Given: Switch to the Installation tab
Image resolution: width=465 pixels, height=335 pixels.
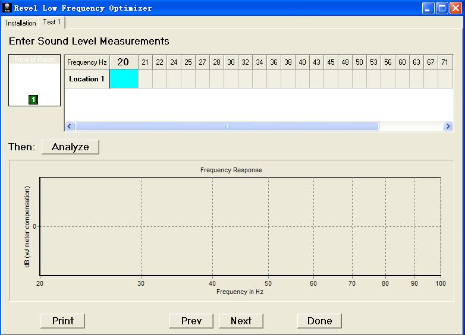Looking at the screenshot, I should (20, 23).
